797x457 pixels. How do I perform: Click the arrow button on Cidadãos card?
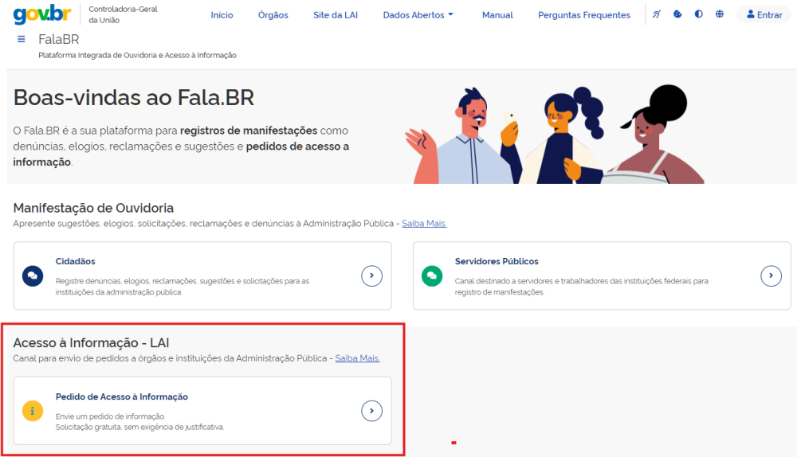[371, 275]
